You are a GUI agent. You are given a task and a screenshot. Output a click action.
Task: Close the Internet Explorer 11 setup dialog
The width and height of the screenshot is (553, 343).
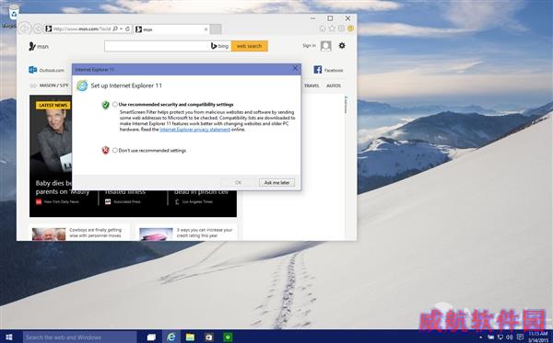295,69
